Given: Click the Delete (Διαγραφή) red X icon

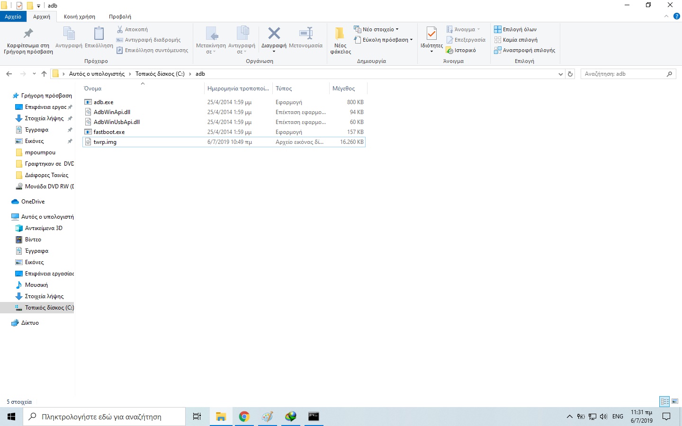Looking at the screenshot, I should click(x=274, y=34).
